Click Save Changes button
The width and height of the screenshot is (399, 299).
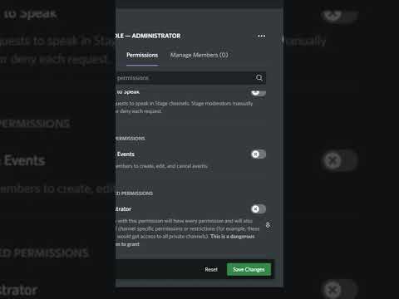pos(249,269)
